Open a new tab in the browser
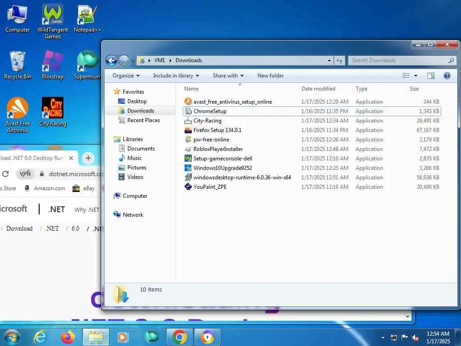This screenshot has height=346, width=461. tap(88, 158)
